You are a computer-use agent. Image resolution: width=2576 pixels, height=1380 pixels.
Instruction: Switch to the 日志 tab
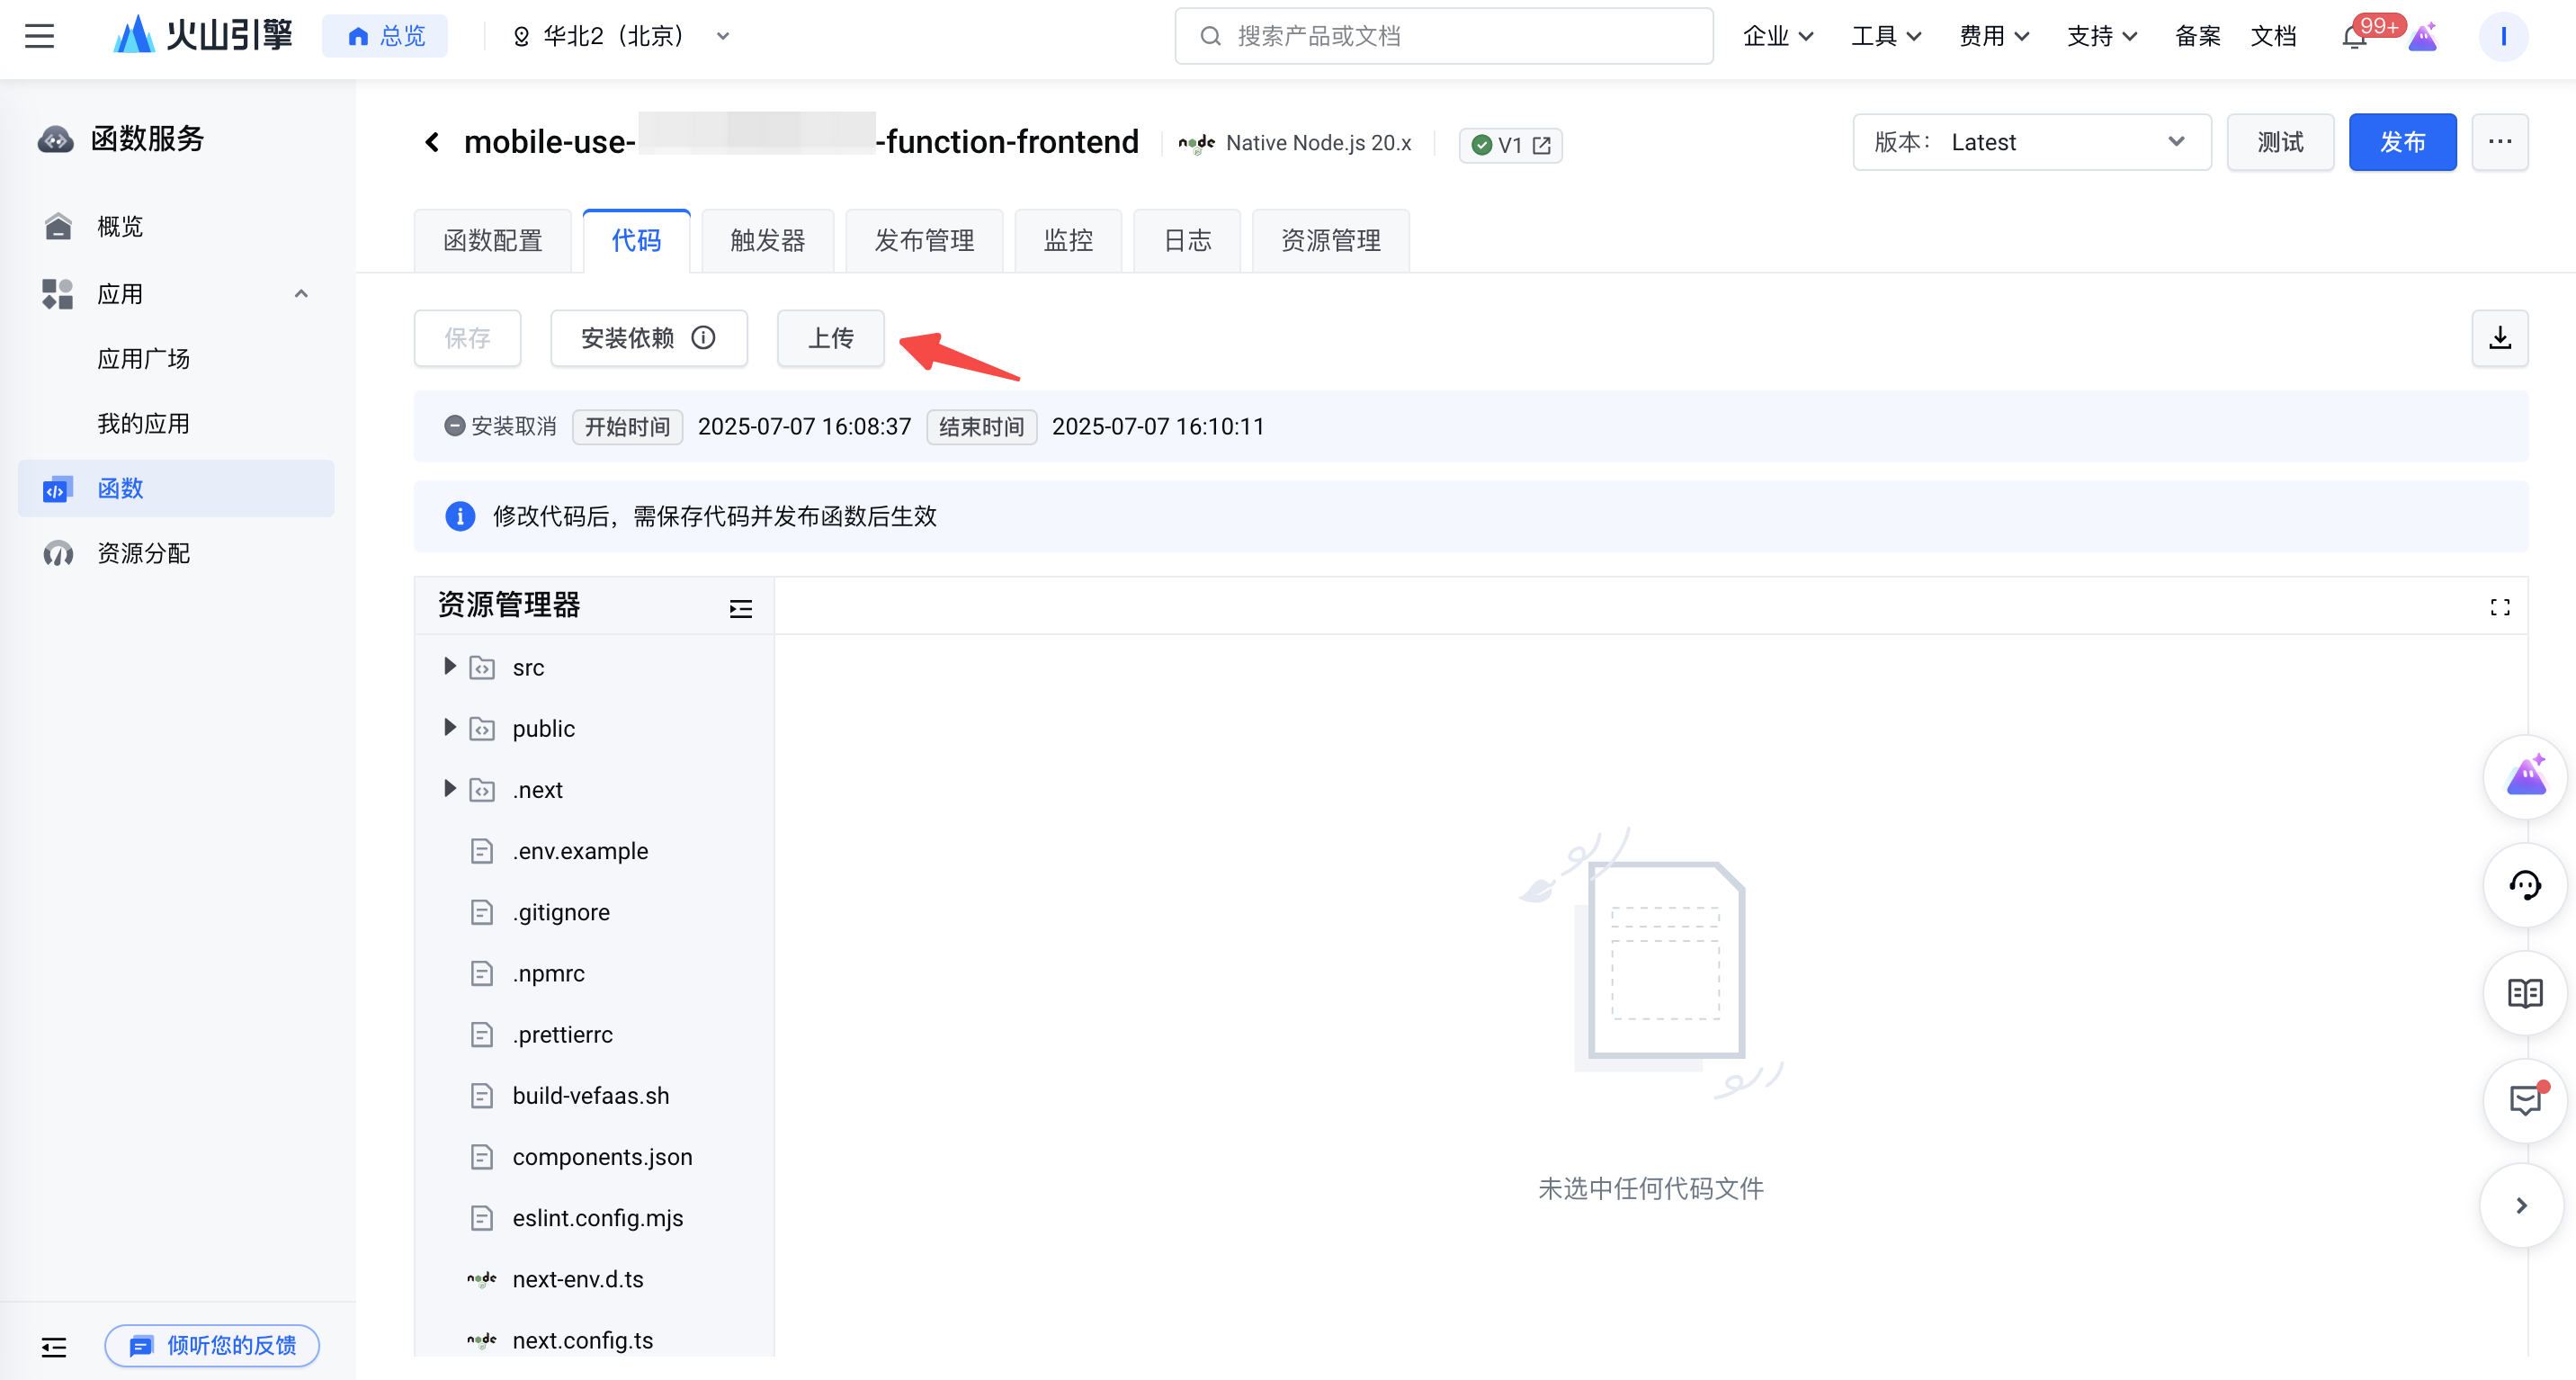(1187, 240)
